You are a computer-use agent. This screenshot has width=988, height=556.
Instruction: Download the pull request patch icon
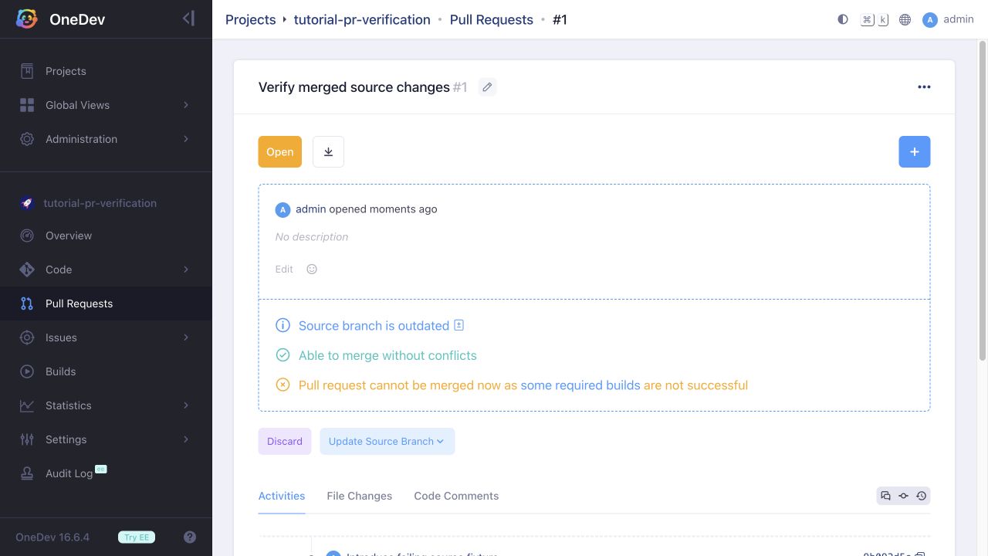coord(328,152)
